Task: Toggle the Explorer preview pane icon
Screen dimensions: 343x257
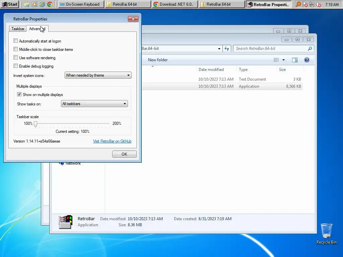Action: point(295,60)
